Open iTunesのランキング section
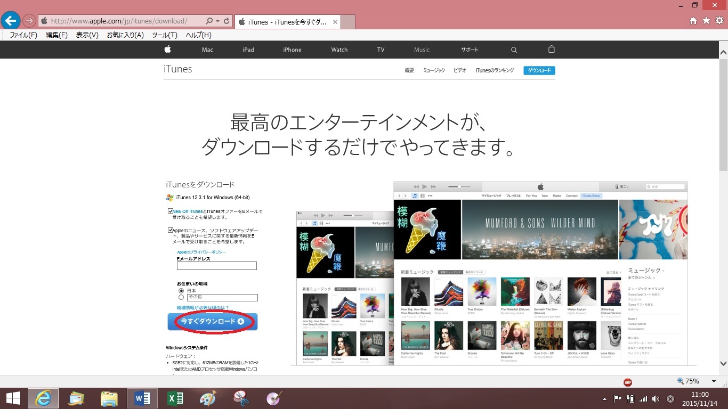The height and width of the screenshot is (409, 728). tap(495, 70)
